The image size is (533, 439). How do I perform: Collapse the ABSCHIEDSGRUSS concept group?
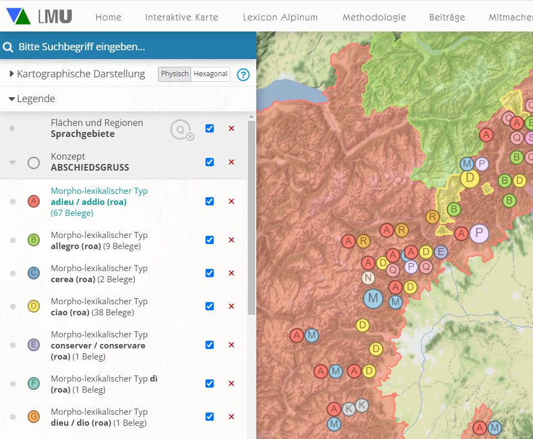(13, 162)
